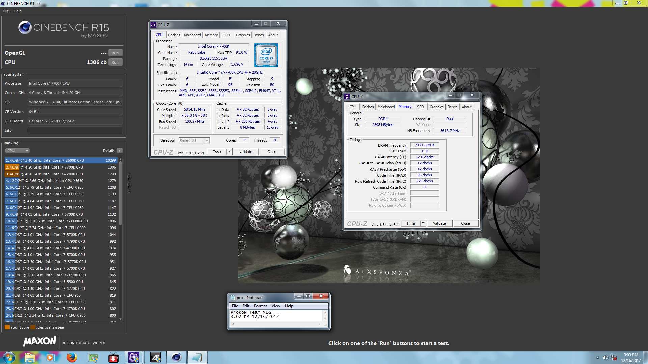Select ranking row 19, Core i5-6500
The width and height of the screenshot is (648, 364).
coord(61,282)
